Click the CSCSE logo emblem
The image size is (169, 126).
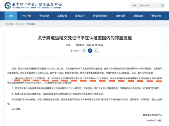[x=8, y=5]
